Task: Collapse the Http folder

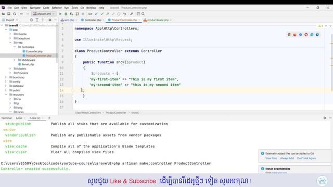Action: (x=10, y=43)
